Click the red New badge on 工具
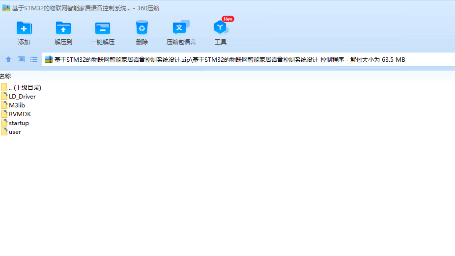Screen dimensions: 455x256 tap(228, 19)
